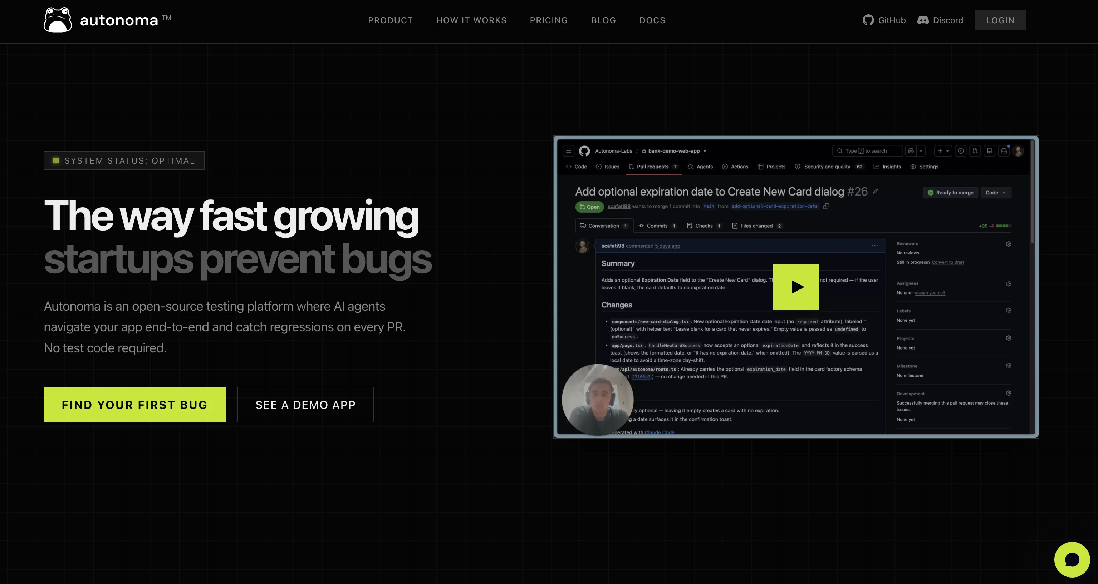Viewport: 1098px width, 584px height.
Task: Open the Actions tab
Action: point(735,167)
